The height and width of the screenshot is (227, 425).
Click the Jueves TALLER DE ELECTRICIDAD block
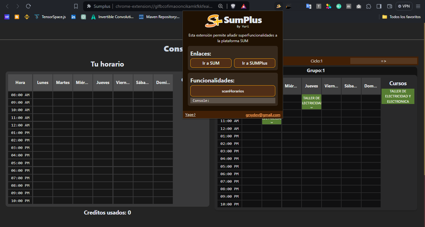click(x=312, y=102)
